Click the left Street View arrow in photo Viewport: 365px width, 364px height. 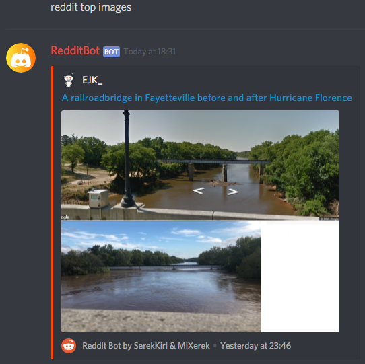pyautogui.click(x=199, y=191)
